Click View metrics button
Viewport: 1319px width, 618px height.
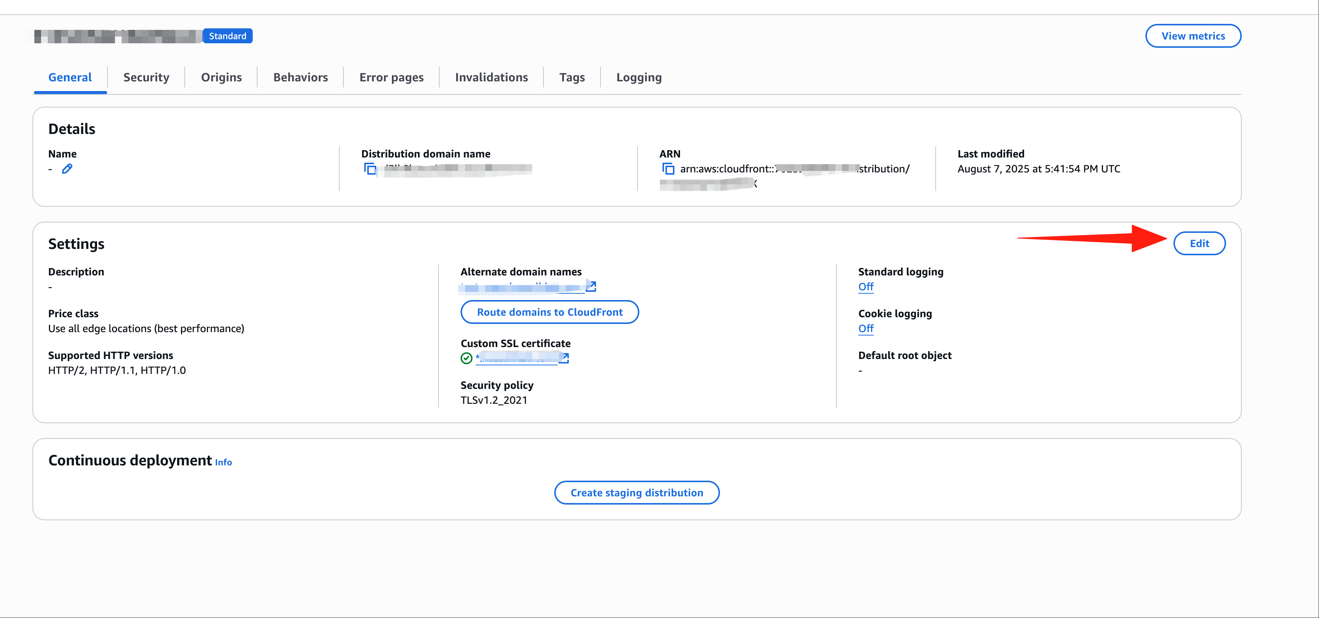[1192, 36]
